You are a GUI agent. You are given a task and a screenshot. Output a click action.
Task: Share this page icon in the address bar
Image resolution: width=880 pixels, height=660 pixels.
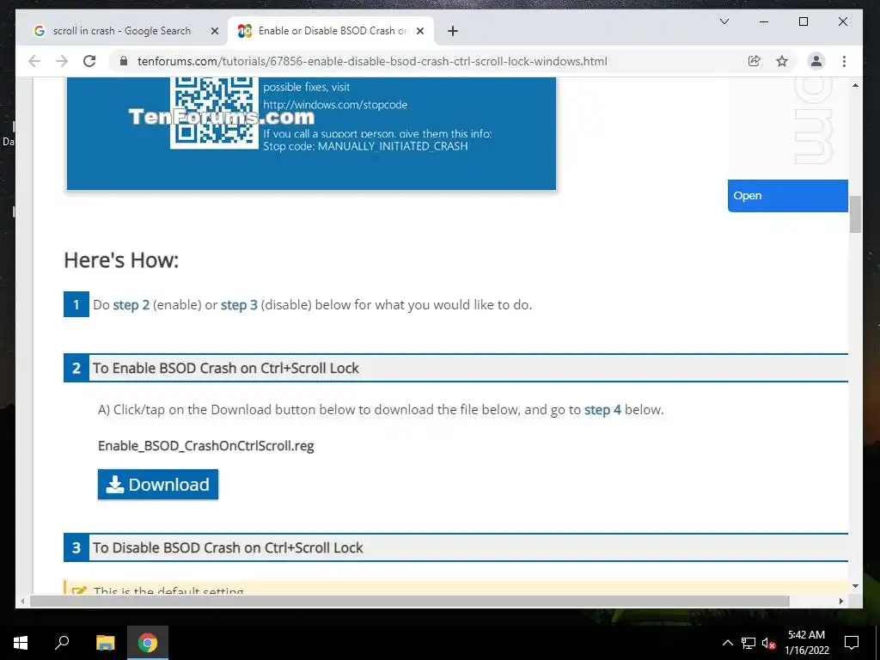[755, 61]
